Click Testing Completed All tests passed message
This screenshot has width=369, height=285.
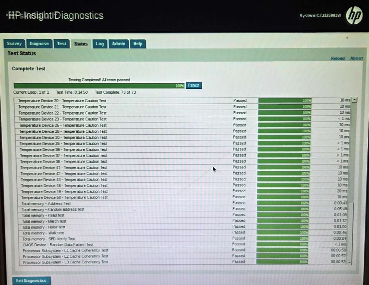coord(99,80)
